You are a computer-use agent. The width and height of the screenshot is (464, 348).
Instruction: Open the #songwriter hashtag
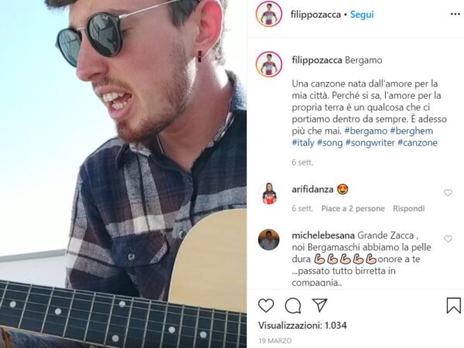[x=370, y=142]
